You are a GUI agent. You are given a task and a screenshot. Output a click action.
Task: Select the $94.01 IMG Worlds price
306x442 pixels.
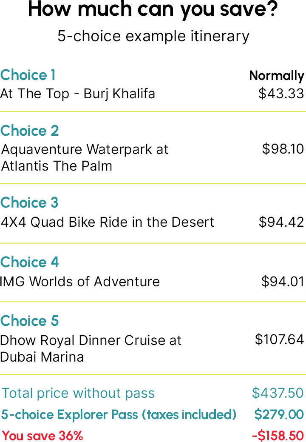point(283,282)
